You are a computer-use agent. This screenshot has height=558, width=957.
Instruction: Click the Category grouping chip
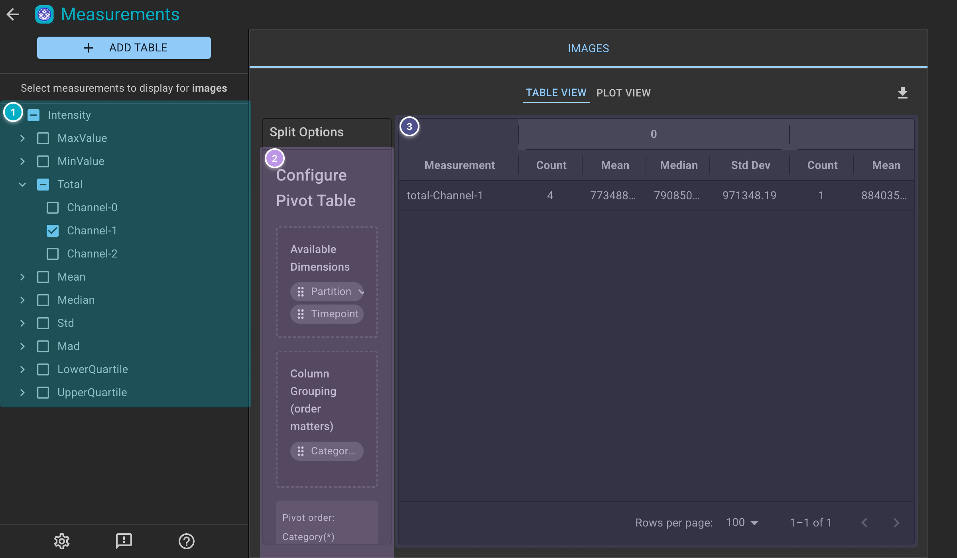point(327,451)
